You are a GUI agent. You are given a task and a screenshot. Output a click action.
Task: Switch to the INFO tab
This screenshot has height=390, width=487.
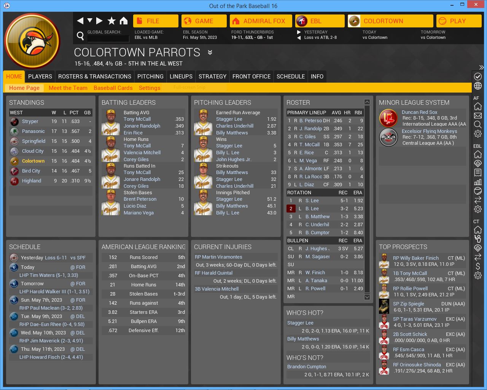pos(317,77)
